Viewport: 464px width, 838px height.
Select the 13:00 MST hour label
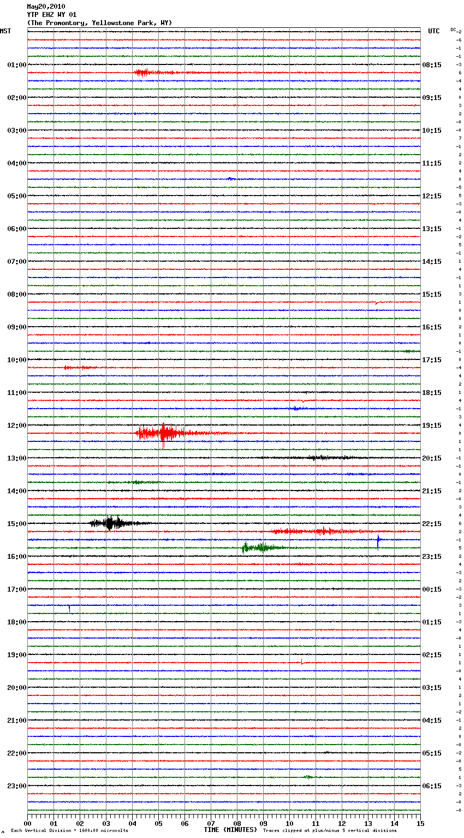click(17, 458)
